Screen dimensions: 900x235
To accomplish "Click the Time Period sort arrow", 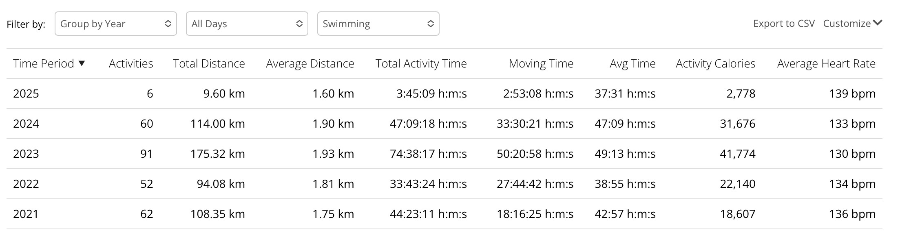I will (x=82, y=63).
